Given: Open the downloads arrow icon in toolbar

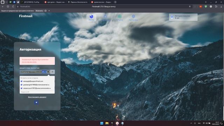Looking at the screenshot, I should [x=221, y=7].
